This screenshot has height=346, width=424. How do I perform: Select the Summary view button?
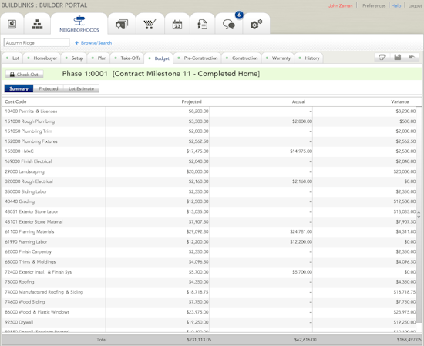click(19, 88)
